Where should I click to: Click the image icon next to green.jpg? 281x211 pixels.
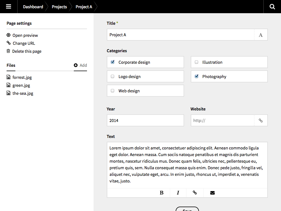pyautogui.click(x=9, y=85)
